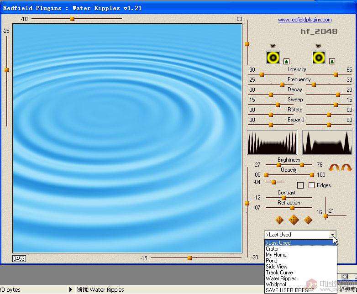Click the lower right vertical slider handle
The height and width of the screenshot is (294, 357).
point(247,203)
